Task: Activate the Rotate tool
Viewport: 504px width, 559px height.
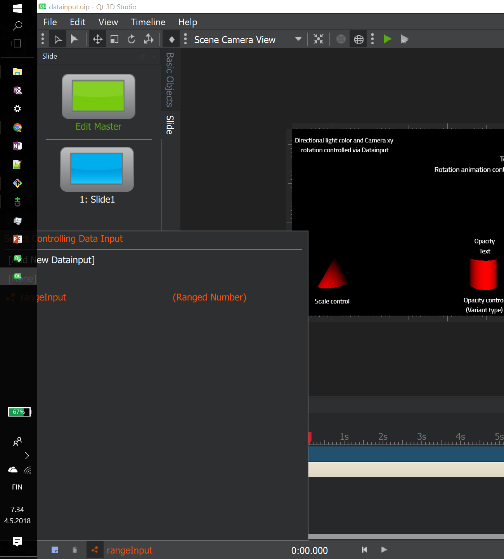Action: pos(132,39)
